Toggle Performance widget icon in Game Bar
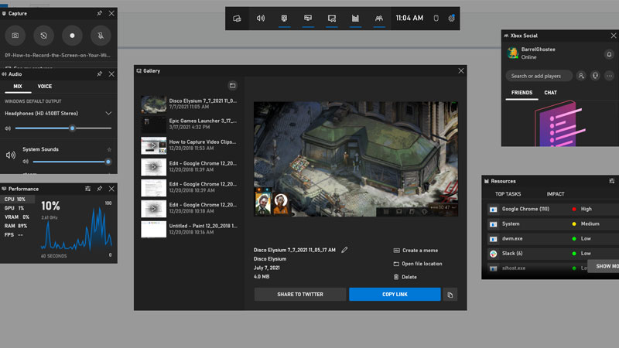Image resolution: width=619 pixels, height=348 pixels. click(x=308, y=18)
